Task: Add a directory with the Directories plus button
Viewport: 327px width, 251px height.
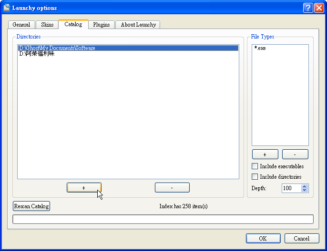Action: [84, 188]
